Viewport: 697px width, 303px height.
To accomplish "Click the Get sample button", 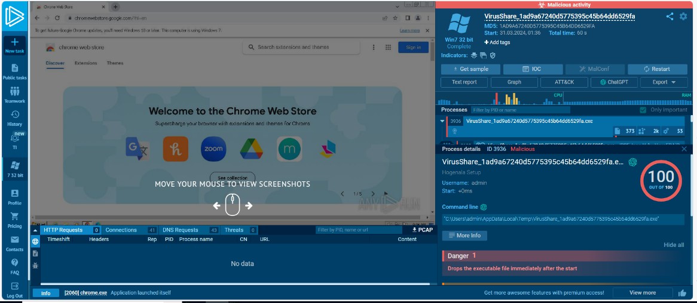I will pos(470,69).
